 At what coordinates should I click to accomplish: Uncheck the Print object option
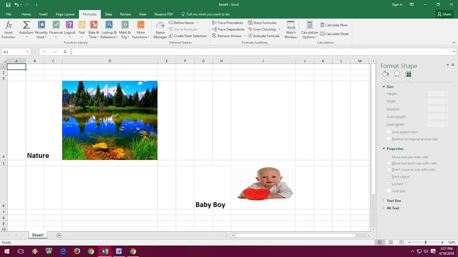pyautogui.click(x=389, y=176)
